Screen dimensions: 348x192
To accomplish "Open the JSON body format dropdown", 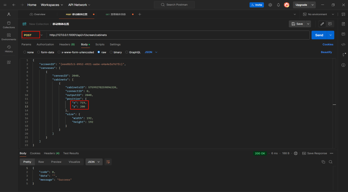I will pyautogui.click(x=151, y=52).
